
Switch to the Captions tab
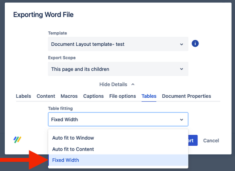pyautogui.click(x=94, y=96)
